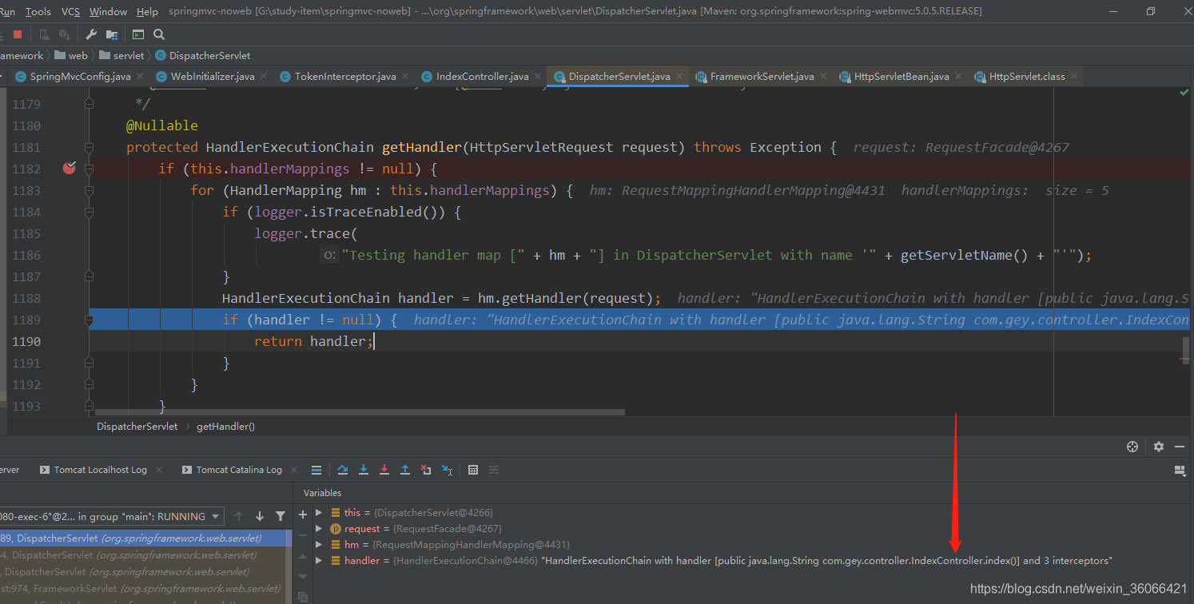The image size is (1194, 604).
Task: Switch to FrameworkServlet.java tab
Action: 762,77
